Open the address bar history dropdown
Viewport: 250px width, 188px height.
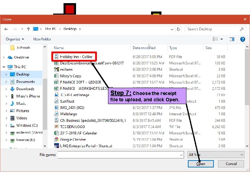tap(172, 29)
